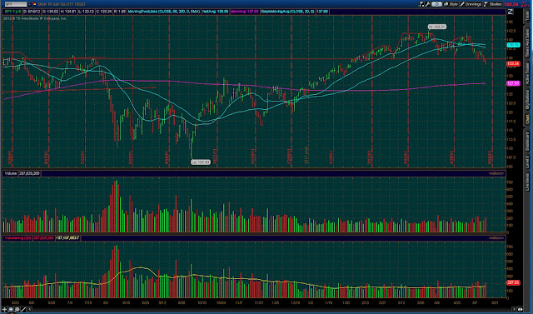
Task: Click the bottom zoom-in magnifier icon
Action: point(11,309)
